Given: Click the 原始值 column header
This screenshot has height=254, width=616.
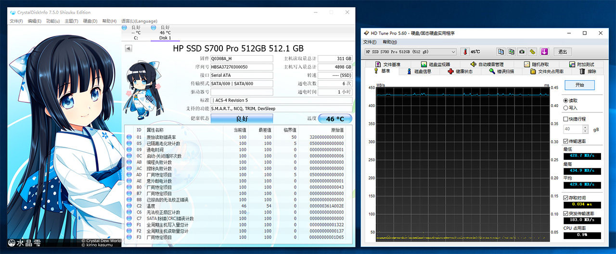Looking at the screenshot, I should point(337,130).
